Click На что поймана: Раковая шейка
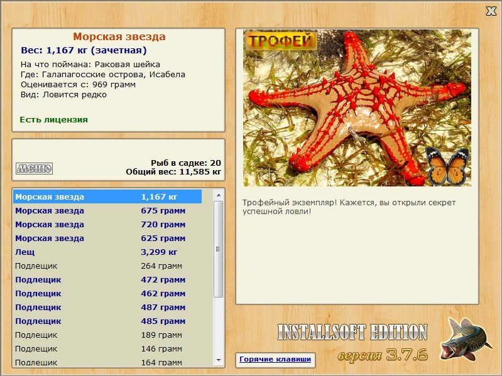 pyautogui.click(x=90, y=64)
